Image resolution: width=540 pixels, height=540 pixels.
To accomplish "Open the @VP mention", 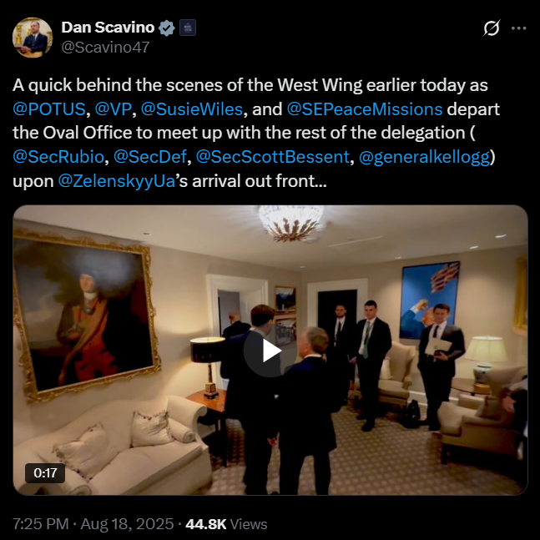I will click(x=113, y=109).
